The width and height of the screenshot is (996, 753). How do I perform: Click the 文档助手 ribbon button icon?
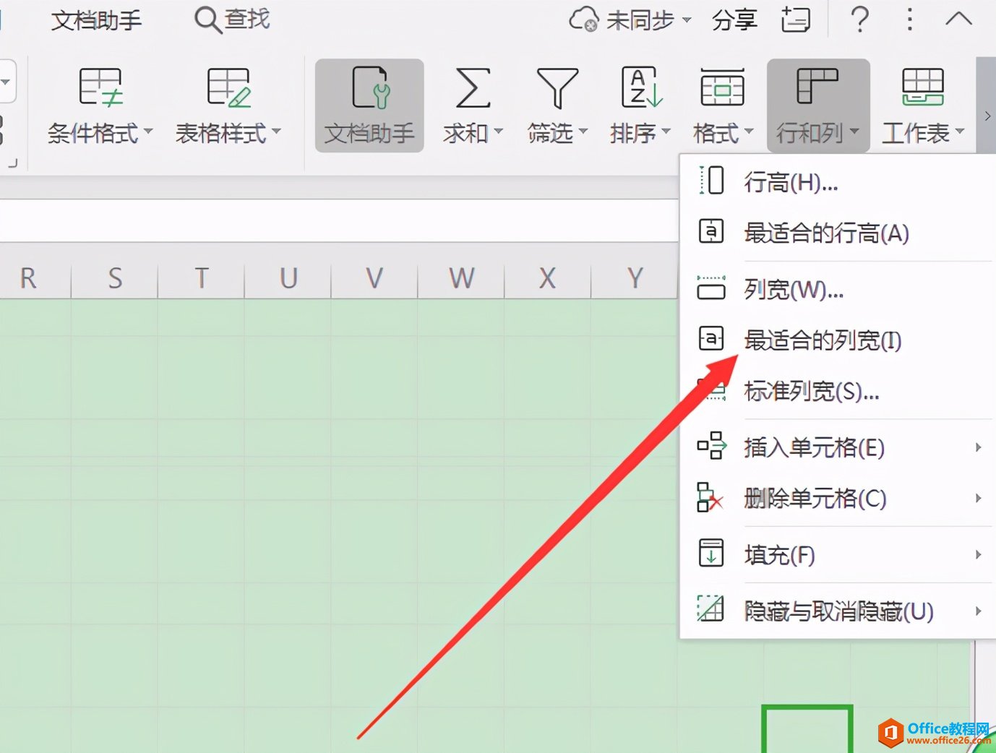click(x=371, y=87)
